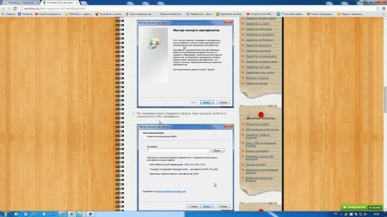Open the Chrome menu icon

384,8
